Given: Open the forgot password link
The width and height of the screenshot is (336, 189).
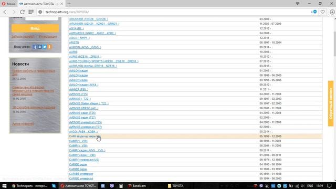Looking at the screenshot, I should pos(23,37).
